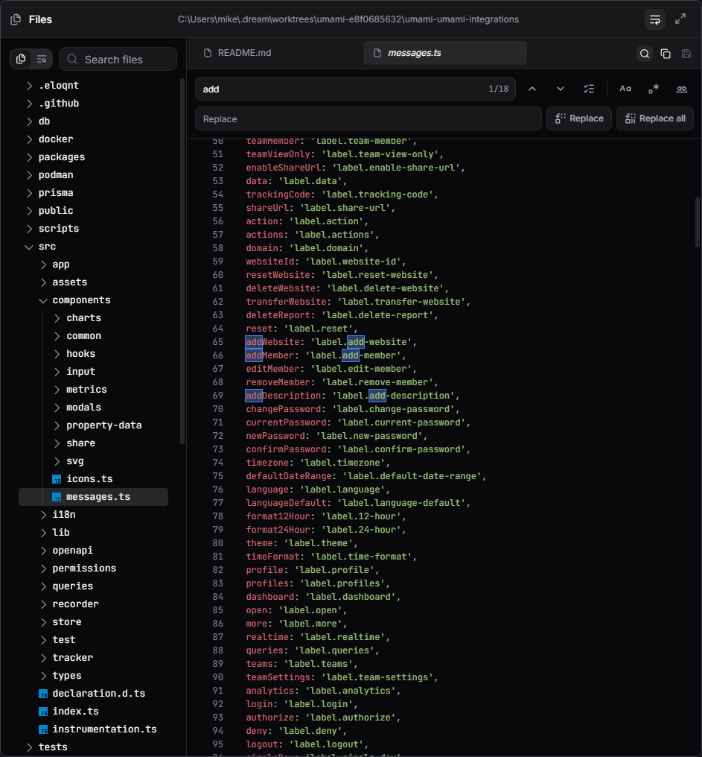This screenshot has height=757, width=702.
Task: Toggle match case (Aa) option
Action: tap(625, 89)
